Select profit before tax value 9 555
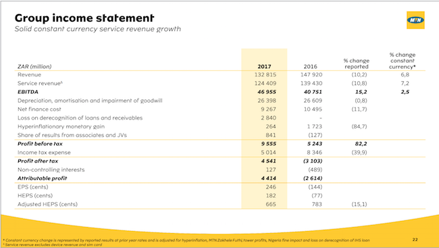Screen dimensions: 439x248 point(269,144)
